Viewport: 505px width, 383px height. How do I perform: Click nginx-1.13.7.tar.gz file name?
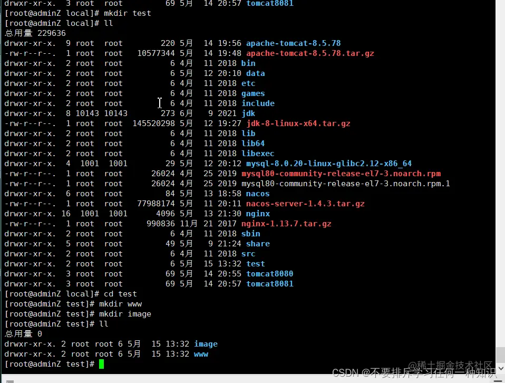click(x=286, y=224)
